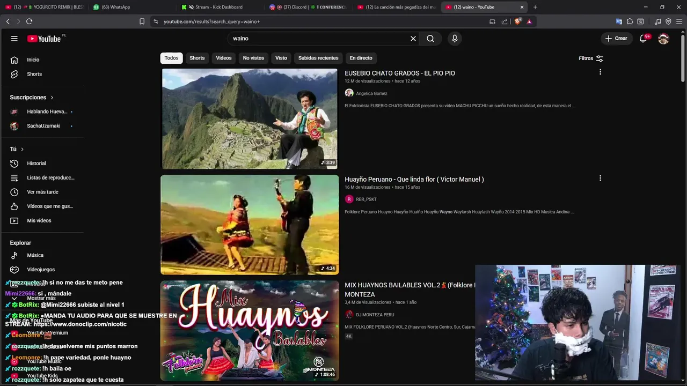The height and width of the screenshot is (386, 687).
Task: Open the translate extension icon
Action: point(619,21)
